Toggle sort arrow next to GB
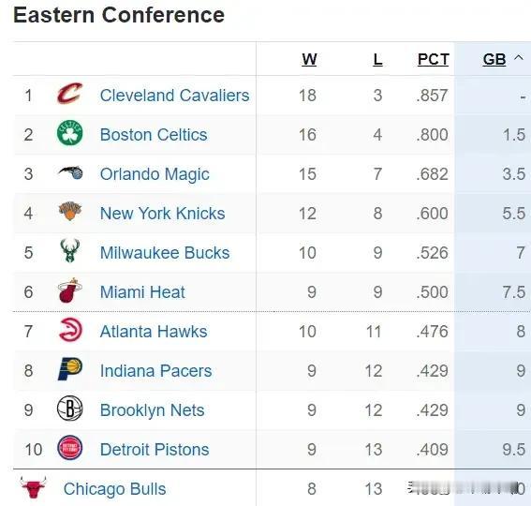The height and width of the screenshot is (506, 531). tap(519, 57)
